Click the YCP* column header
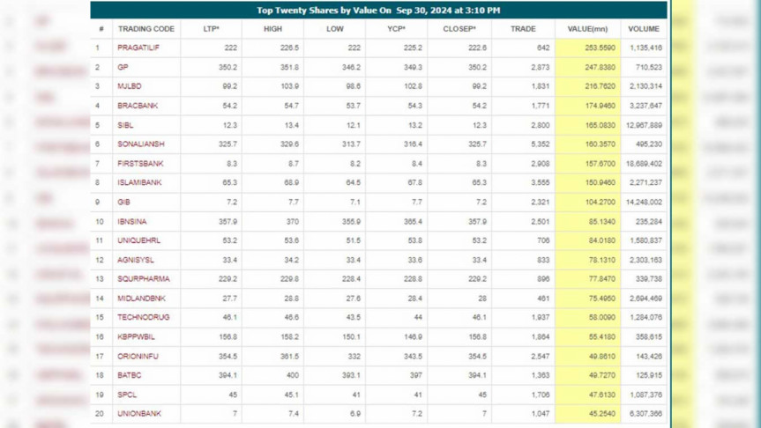This screenshot has height=428, width=761. (397, 29)
